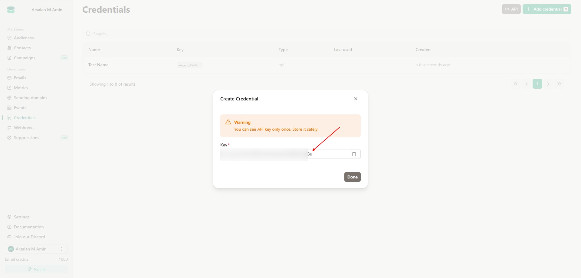Open the user account options menu
Image resolution: width=581 pixels, height=278 pixels.
click(x=62, y=249)
